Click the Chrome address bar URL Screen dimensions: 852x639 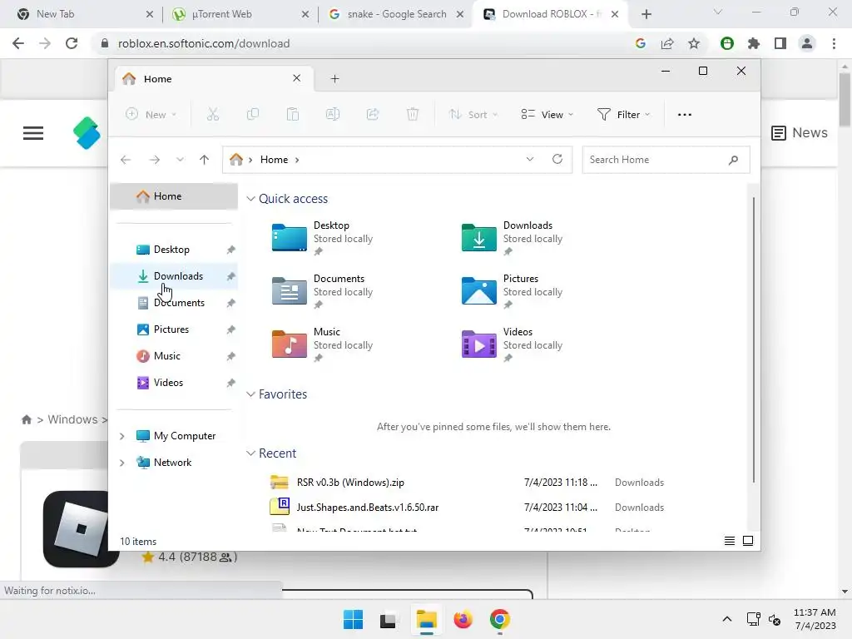pos(204,43)
